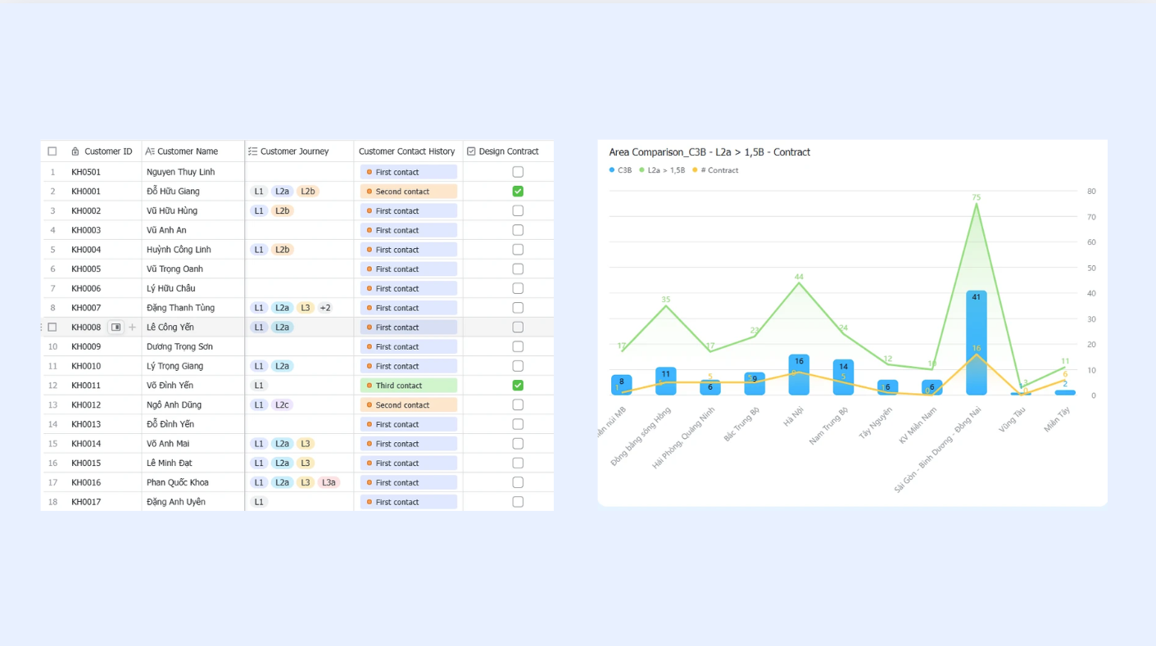
Task: Check Design Contract for Nguyen Thuy Linh
Action: click(518, 172)
